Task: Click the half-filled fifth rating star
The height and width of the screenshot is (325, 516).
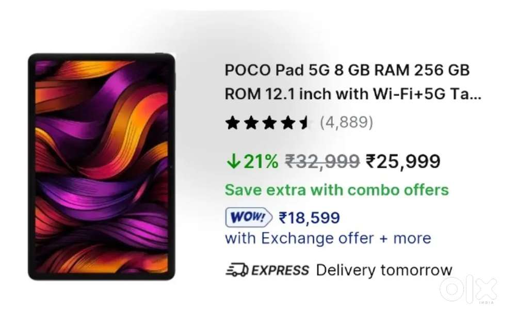Action: pyautogui.click(x=304, y=123)
